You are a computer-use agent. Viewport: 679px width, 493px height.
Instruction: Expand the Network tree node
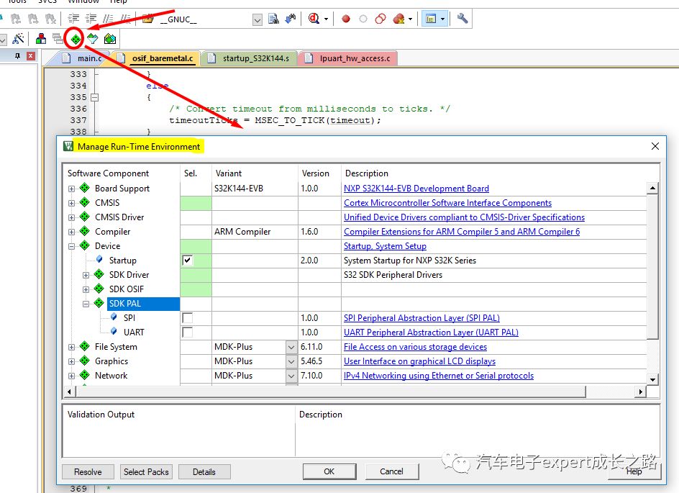[71, 376]
